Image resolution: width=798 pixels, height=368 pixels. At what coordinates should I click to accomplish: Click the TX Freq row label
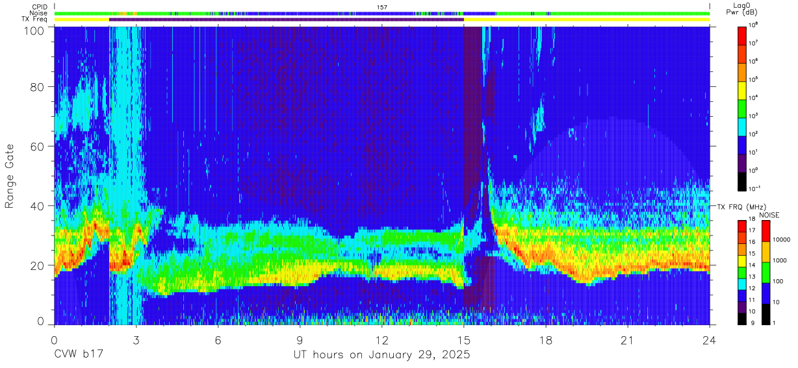click(36, 19)
